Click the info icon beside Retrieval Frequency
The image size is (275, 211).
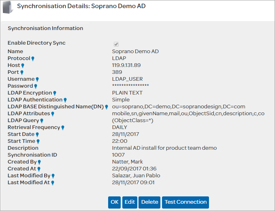click(63, 127)
